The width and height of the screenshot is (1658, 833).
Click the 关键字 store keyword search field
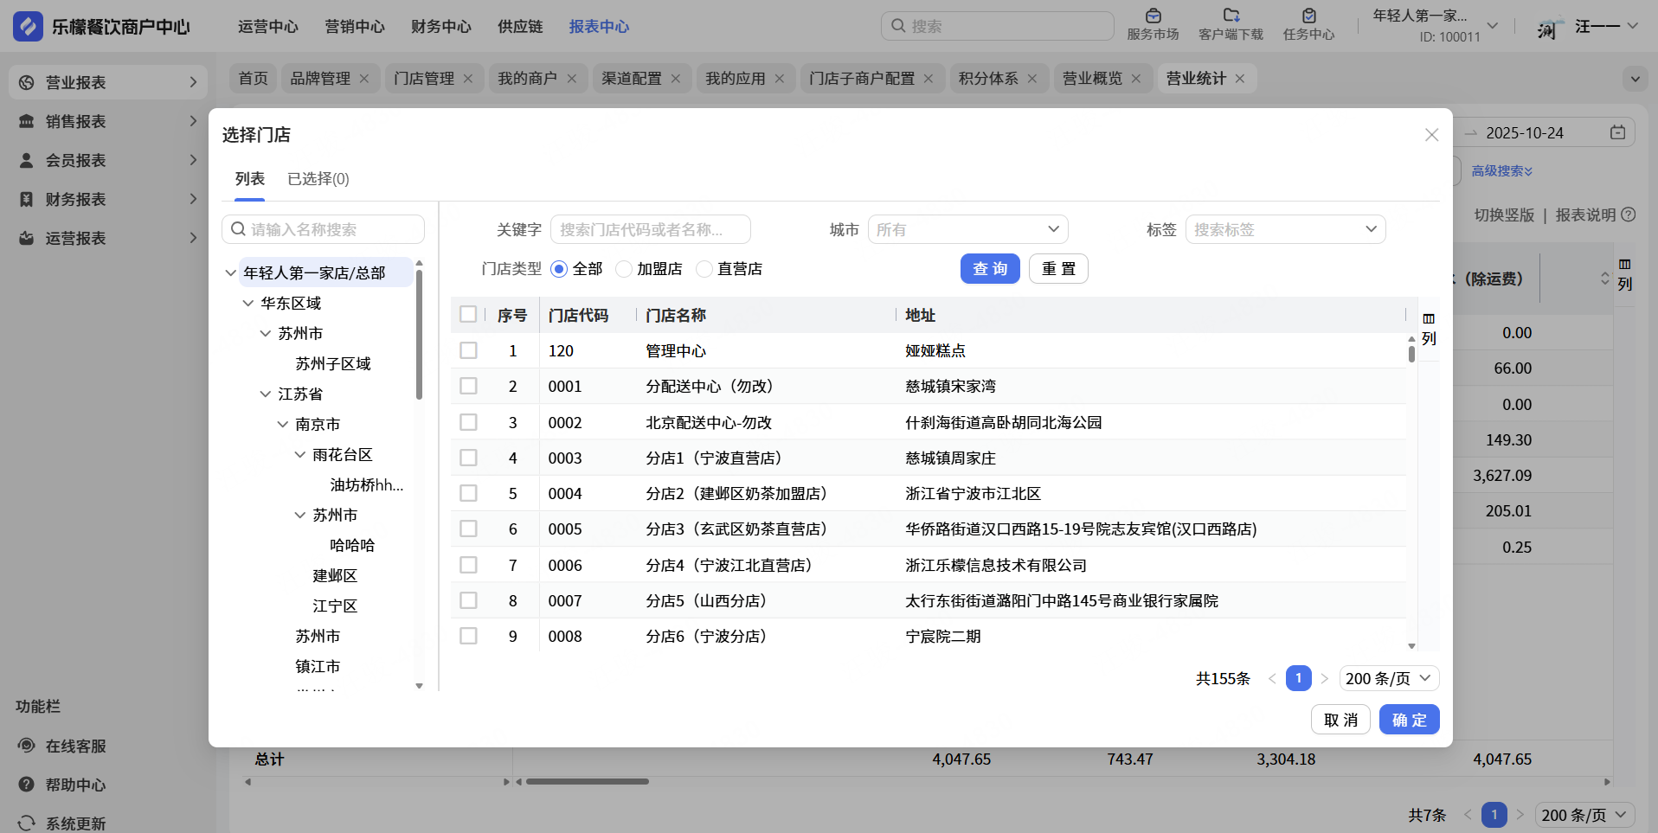click(x=650, y=229)
